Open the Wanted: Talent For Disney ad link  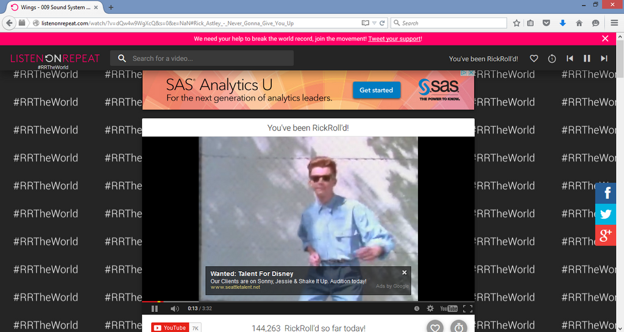252,274
